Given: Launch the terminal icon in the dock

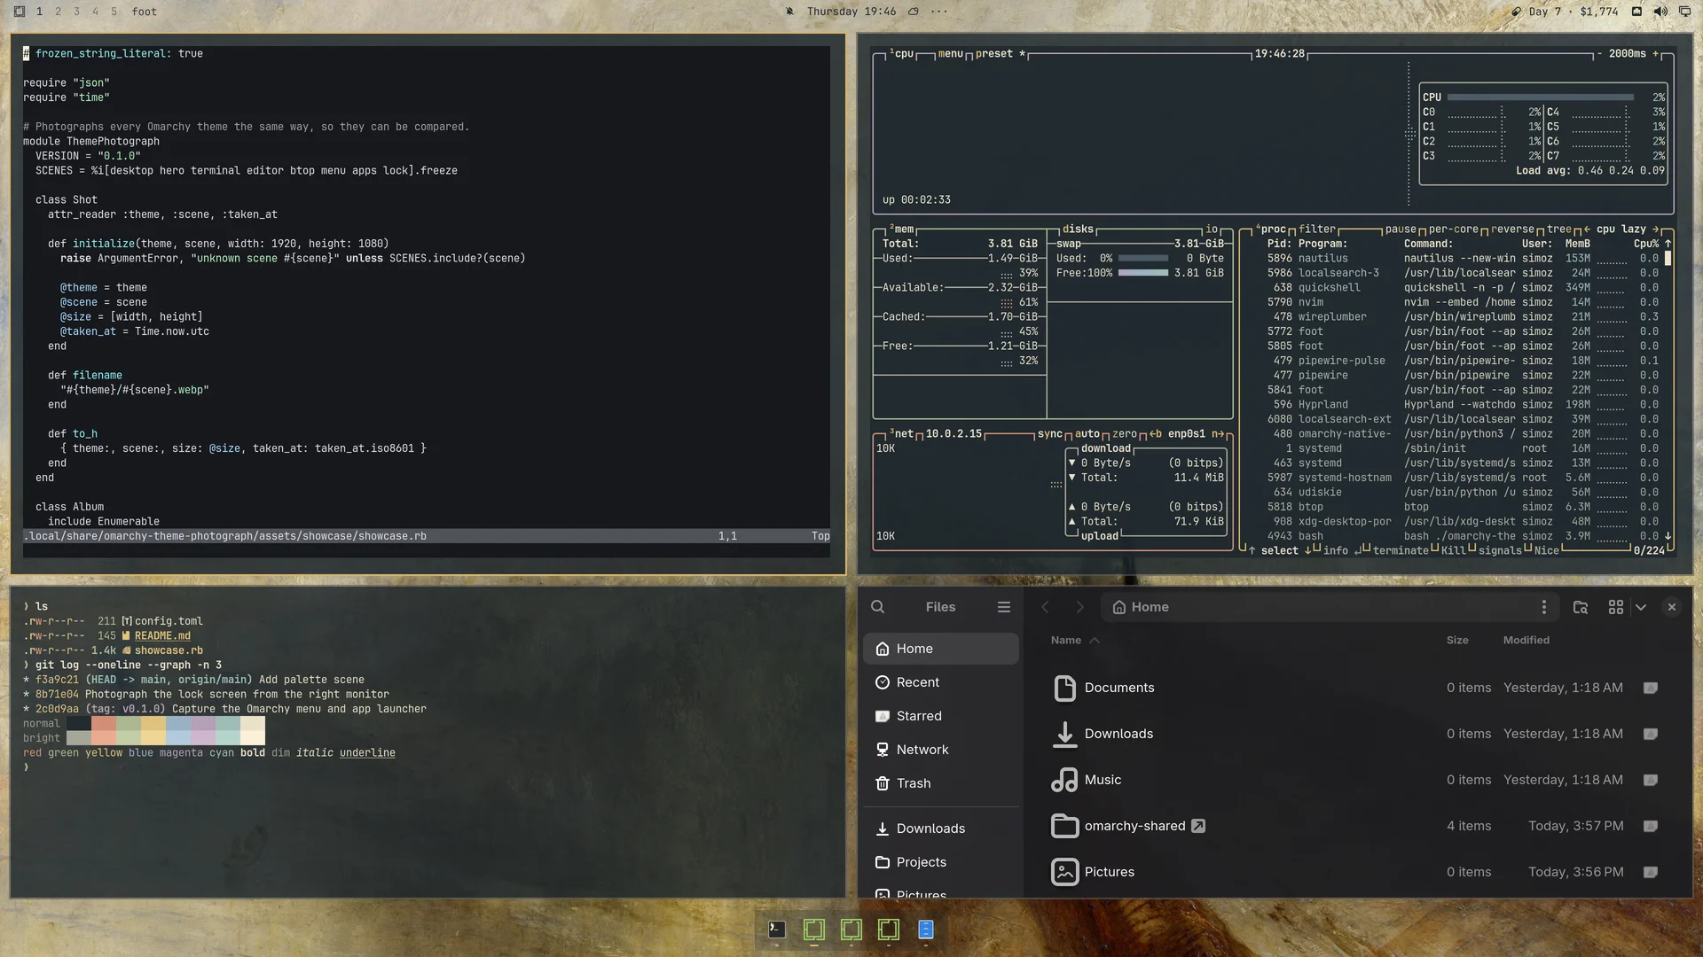Looking at the screenshot, I should (777, 930).
